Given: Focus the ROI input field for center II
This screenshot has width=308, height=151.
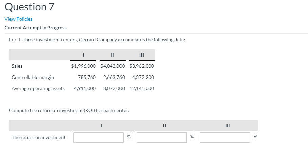Looking at the screenshot, I should tap(161, 137).
